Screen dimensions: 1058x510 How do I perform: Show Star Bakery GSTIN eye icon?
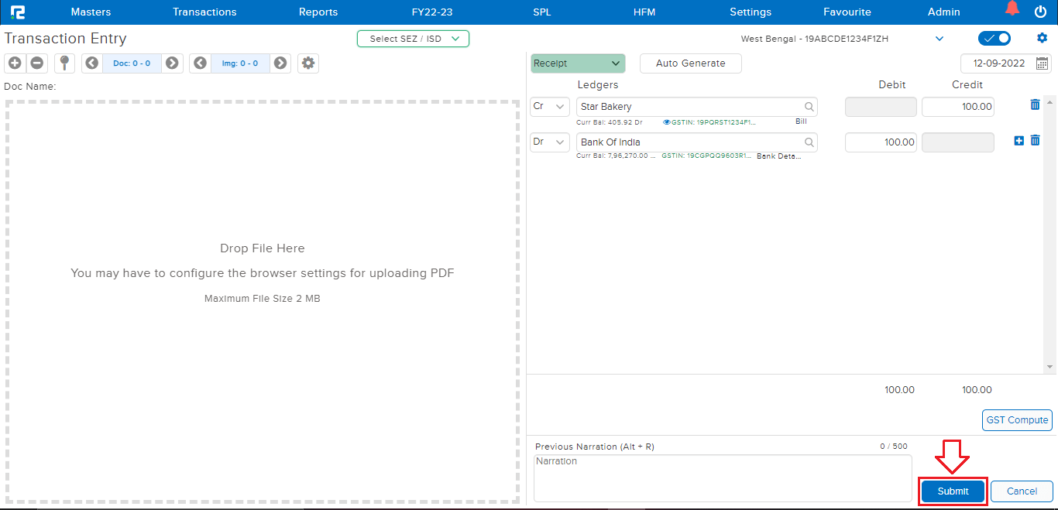[x=667, y=122]
